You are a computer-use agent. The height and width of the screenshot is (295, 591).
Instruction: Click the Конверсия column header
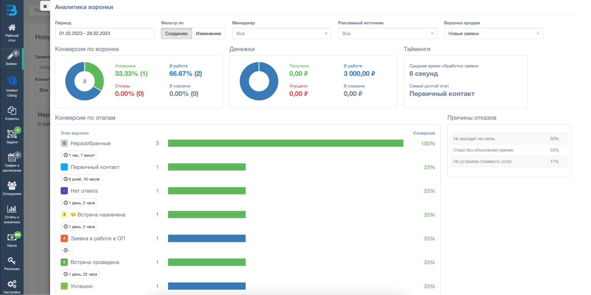pyautogui.click(x=424, y=133)
